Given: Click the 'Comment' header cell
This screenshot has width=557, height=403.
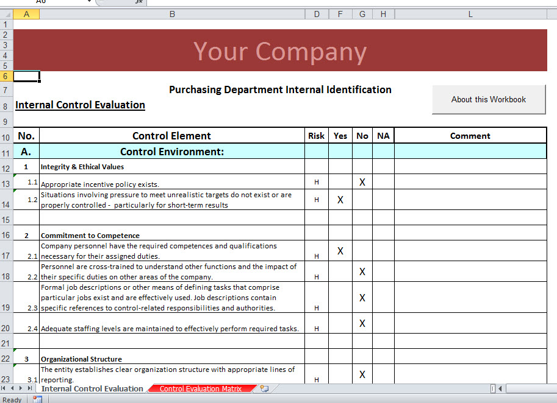Looking at the screenshot, I should [x=470, y=136].
